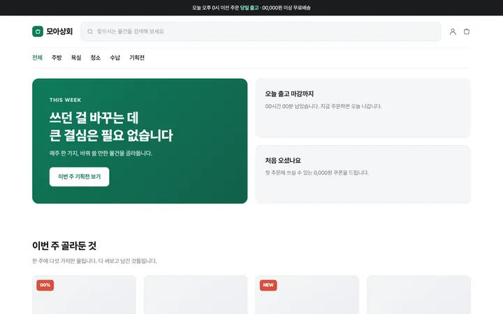Select the 욕실 category tab
This screenshot has height=314, width=503.
(76, 58)
